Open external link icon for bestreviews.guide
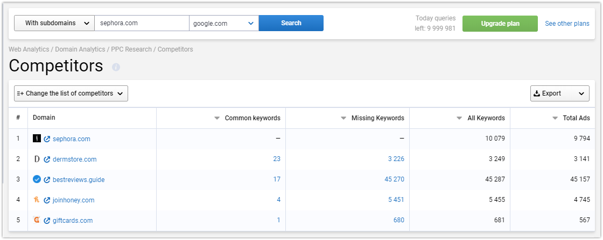Screen dimensions: 603x240 [47, 180]
